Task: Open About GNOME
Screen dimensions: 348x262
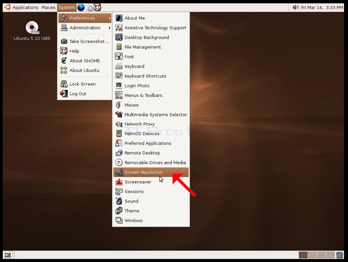Action: coord(85,61)
